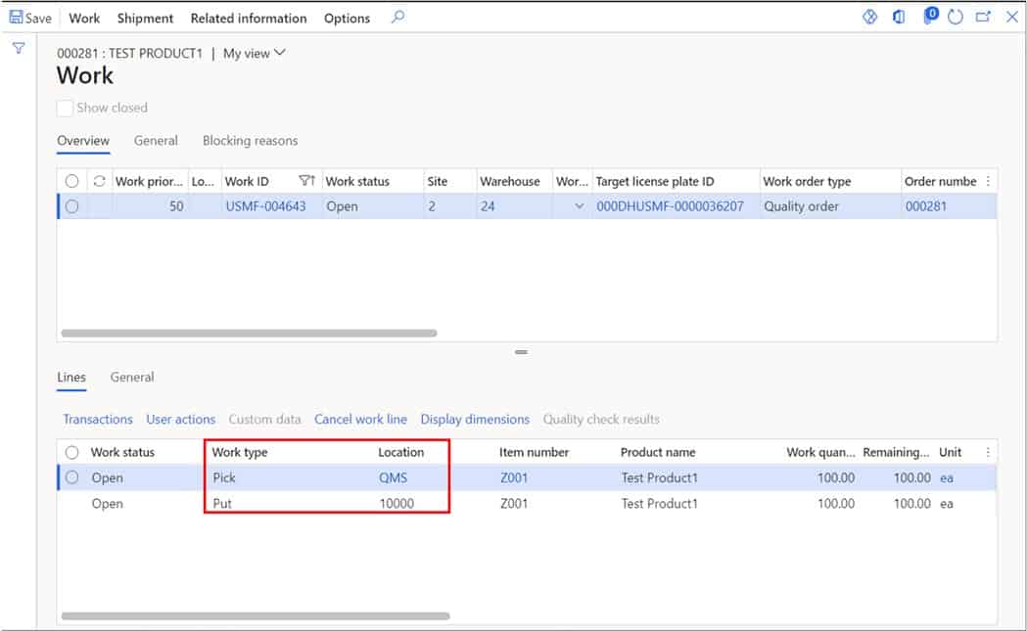Select all rows in lines grid
The width and height of the screenshot is (1027, 631).
pos(72,452)
